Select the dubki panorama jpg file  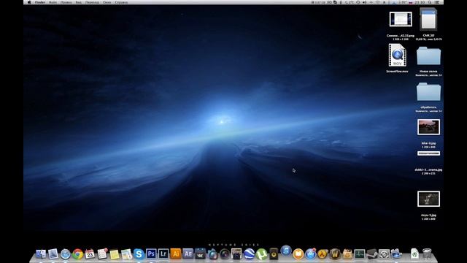[428, 153]
